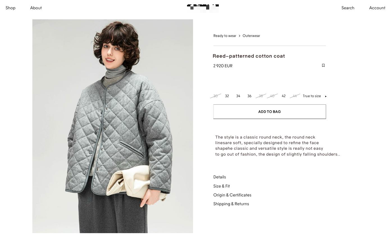The width and height of the screenshot is (387, 239).
Task: Select size 32
Action: 227,96
